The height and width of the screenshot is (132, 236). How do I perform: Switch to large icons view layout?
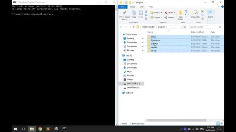(222, 124)
